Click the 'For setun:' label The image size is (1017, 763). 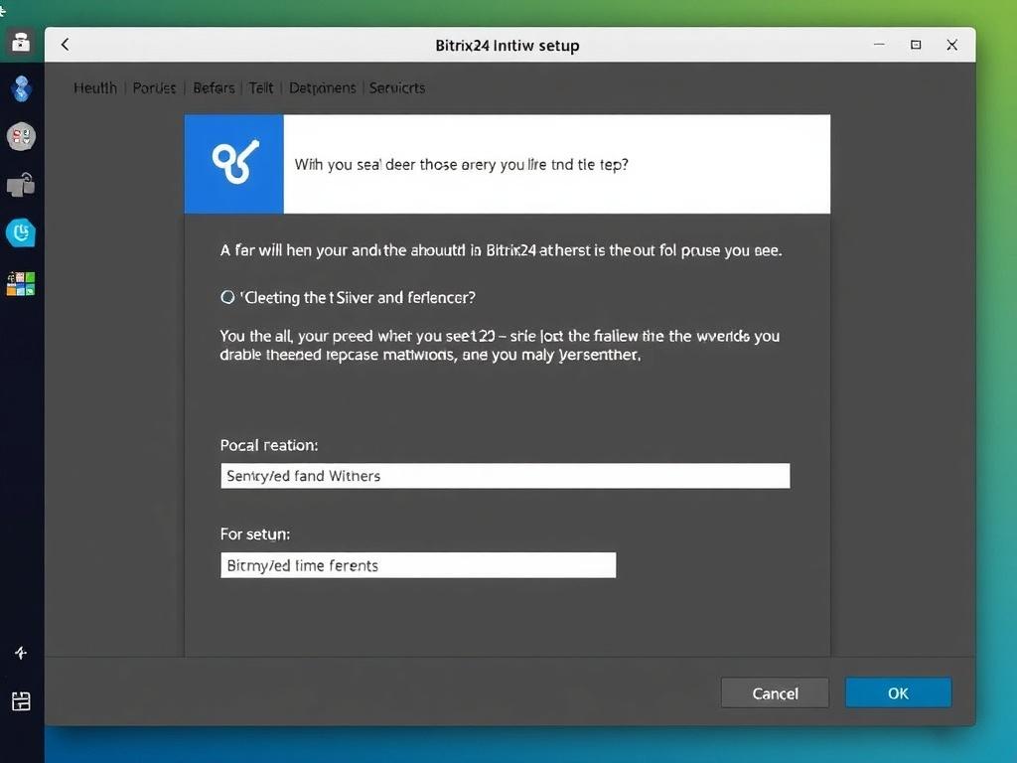(255, 534)
